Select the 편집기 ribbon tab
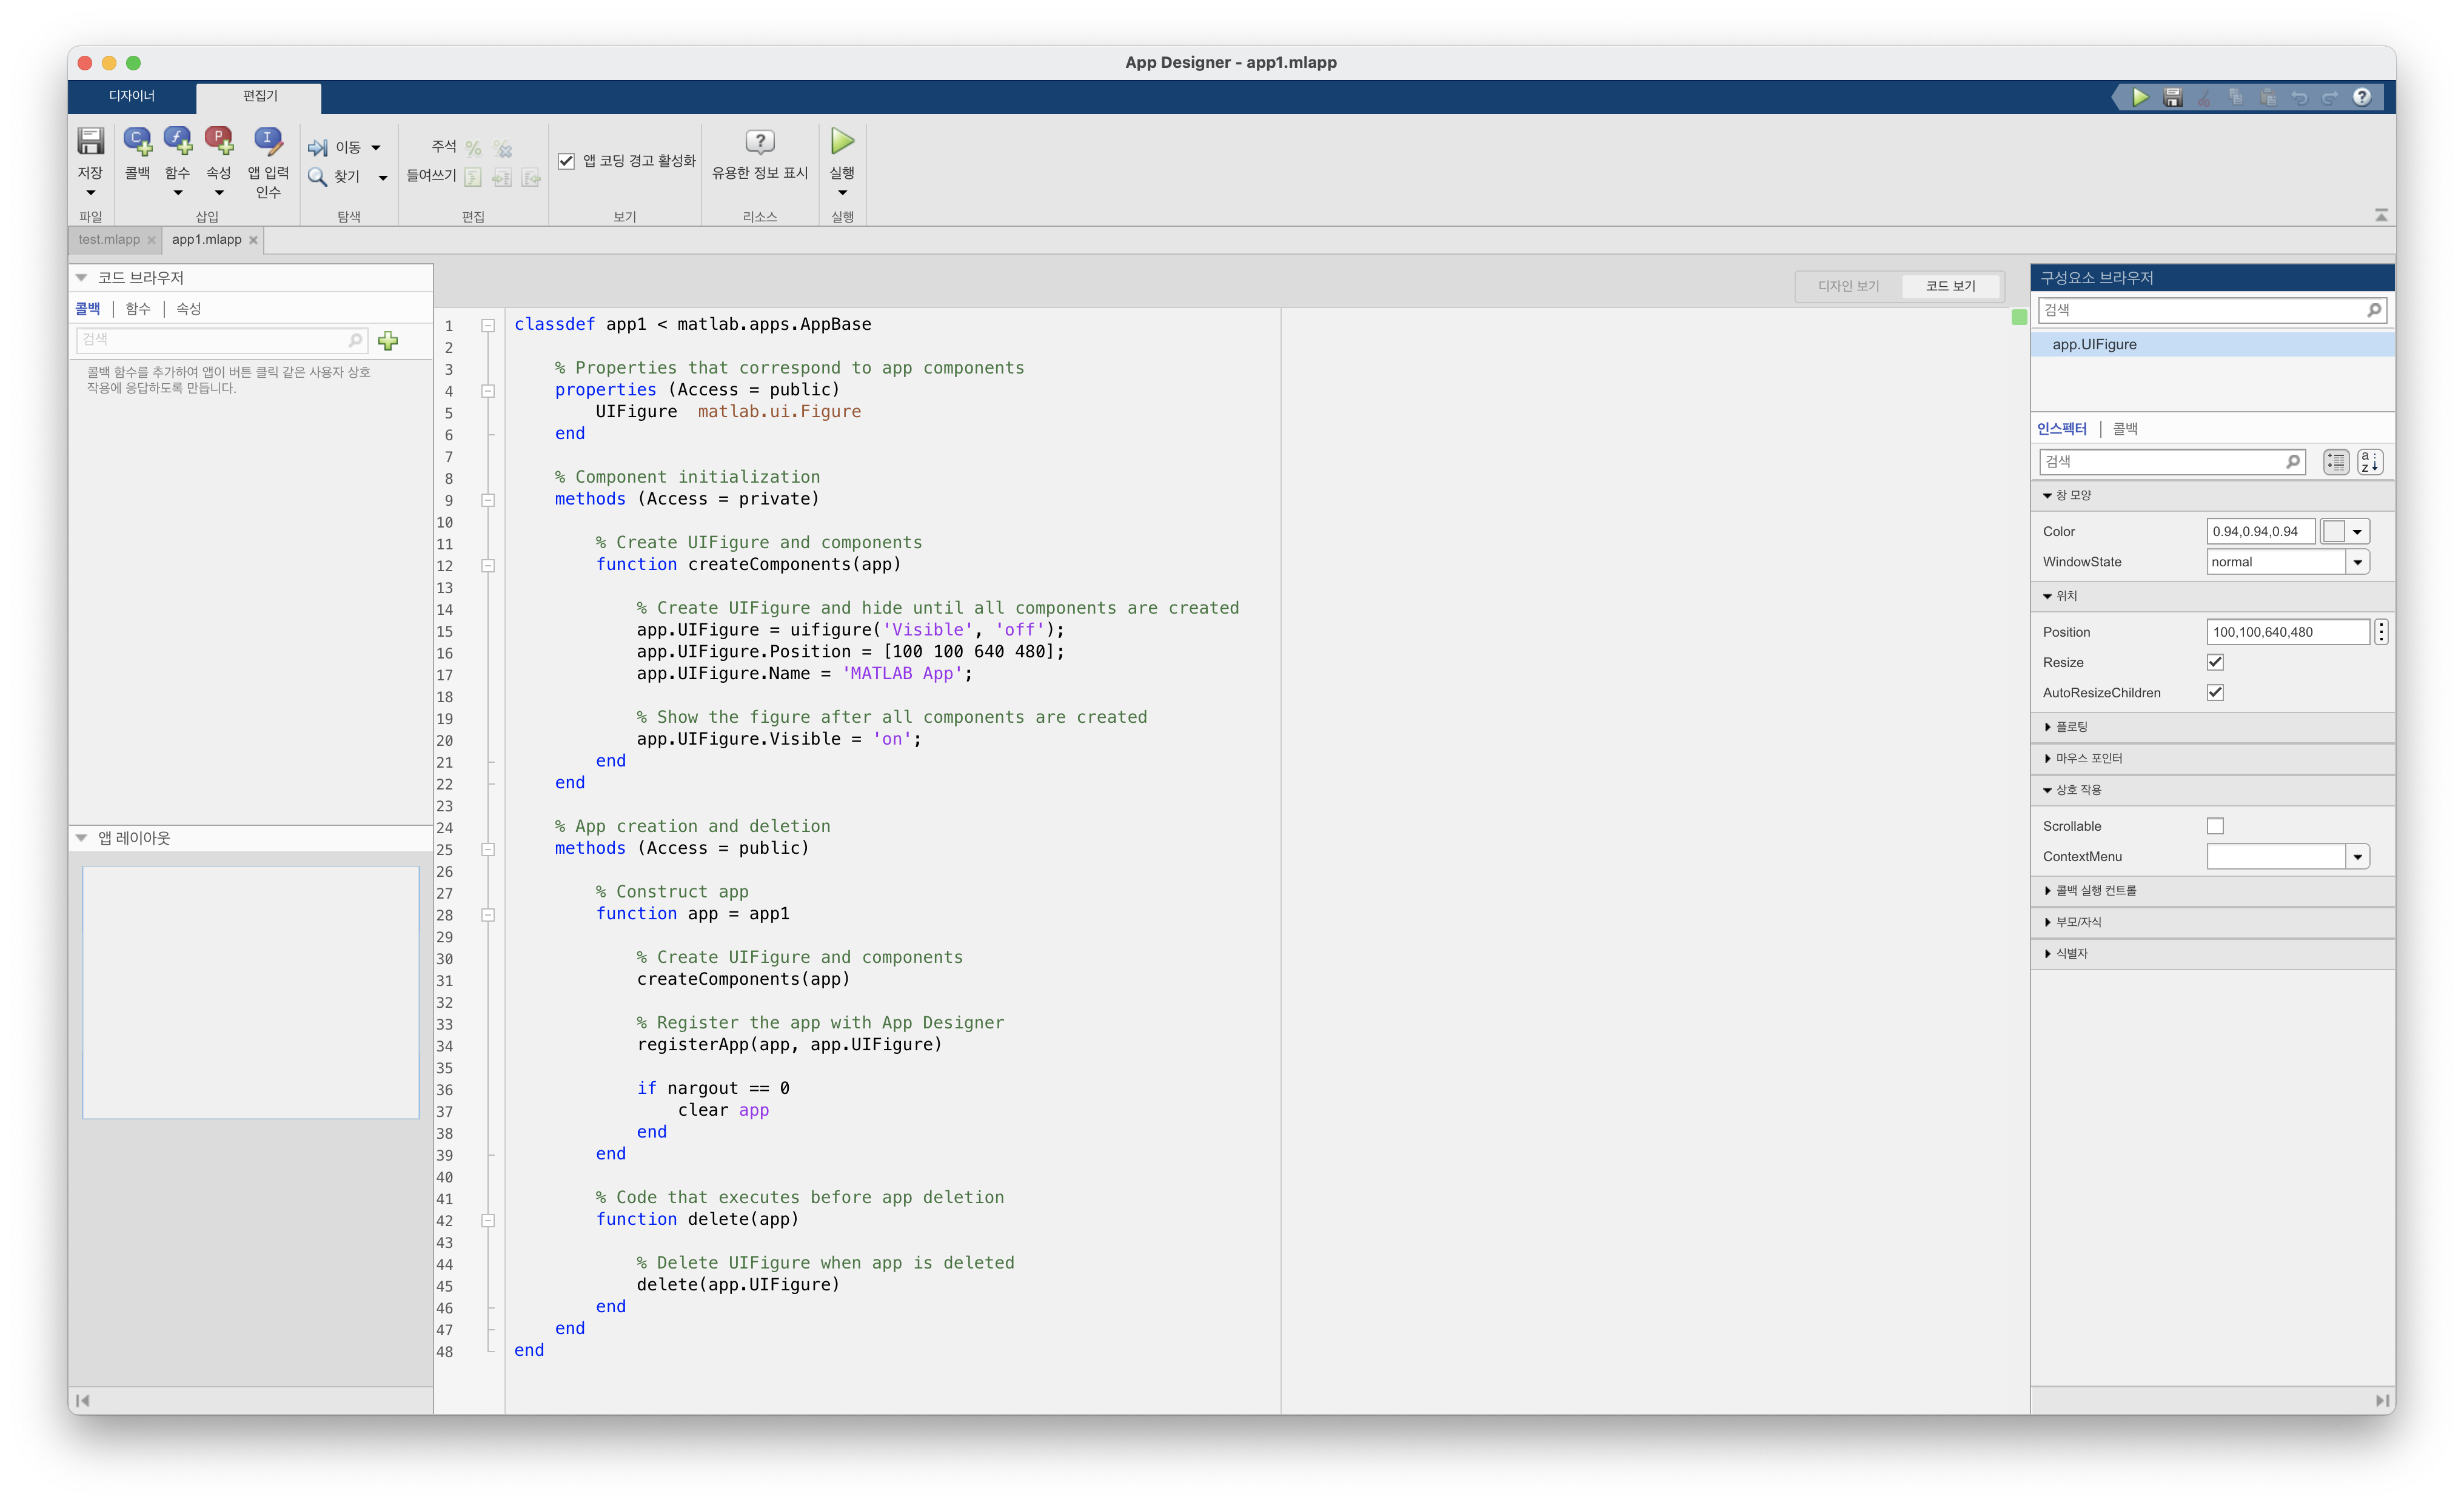The image size is (2464, 1505). (x=260, y=96)
